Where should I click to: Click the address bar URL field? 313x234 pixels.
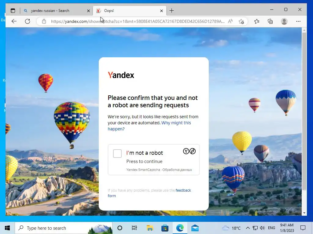[x=138, y=21]
